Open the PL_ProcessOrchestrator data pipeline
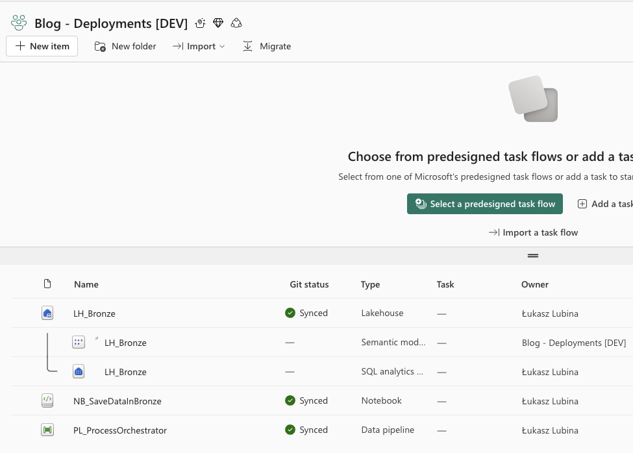Viewport: 633px width, 453px height. click(x=120, y=430)
